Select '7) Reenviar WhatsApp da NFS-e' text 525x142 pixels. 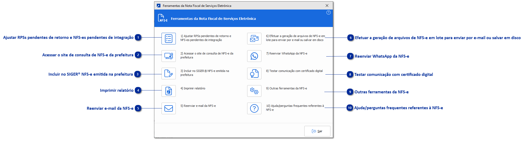tap(287, 53)
